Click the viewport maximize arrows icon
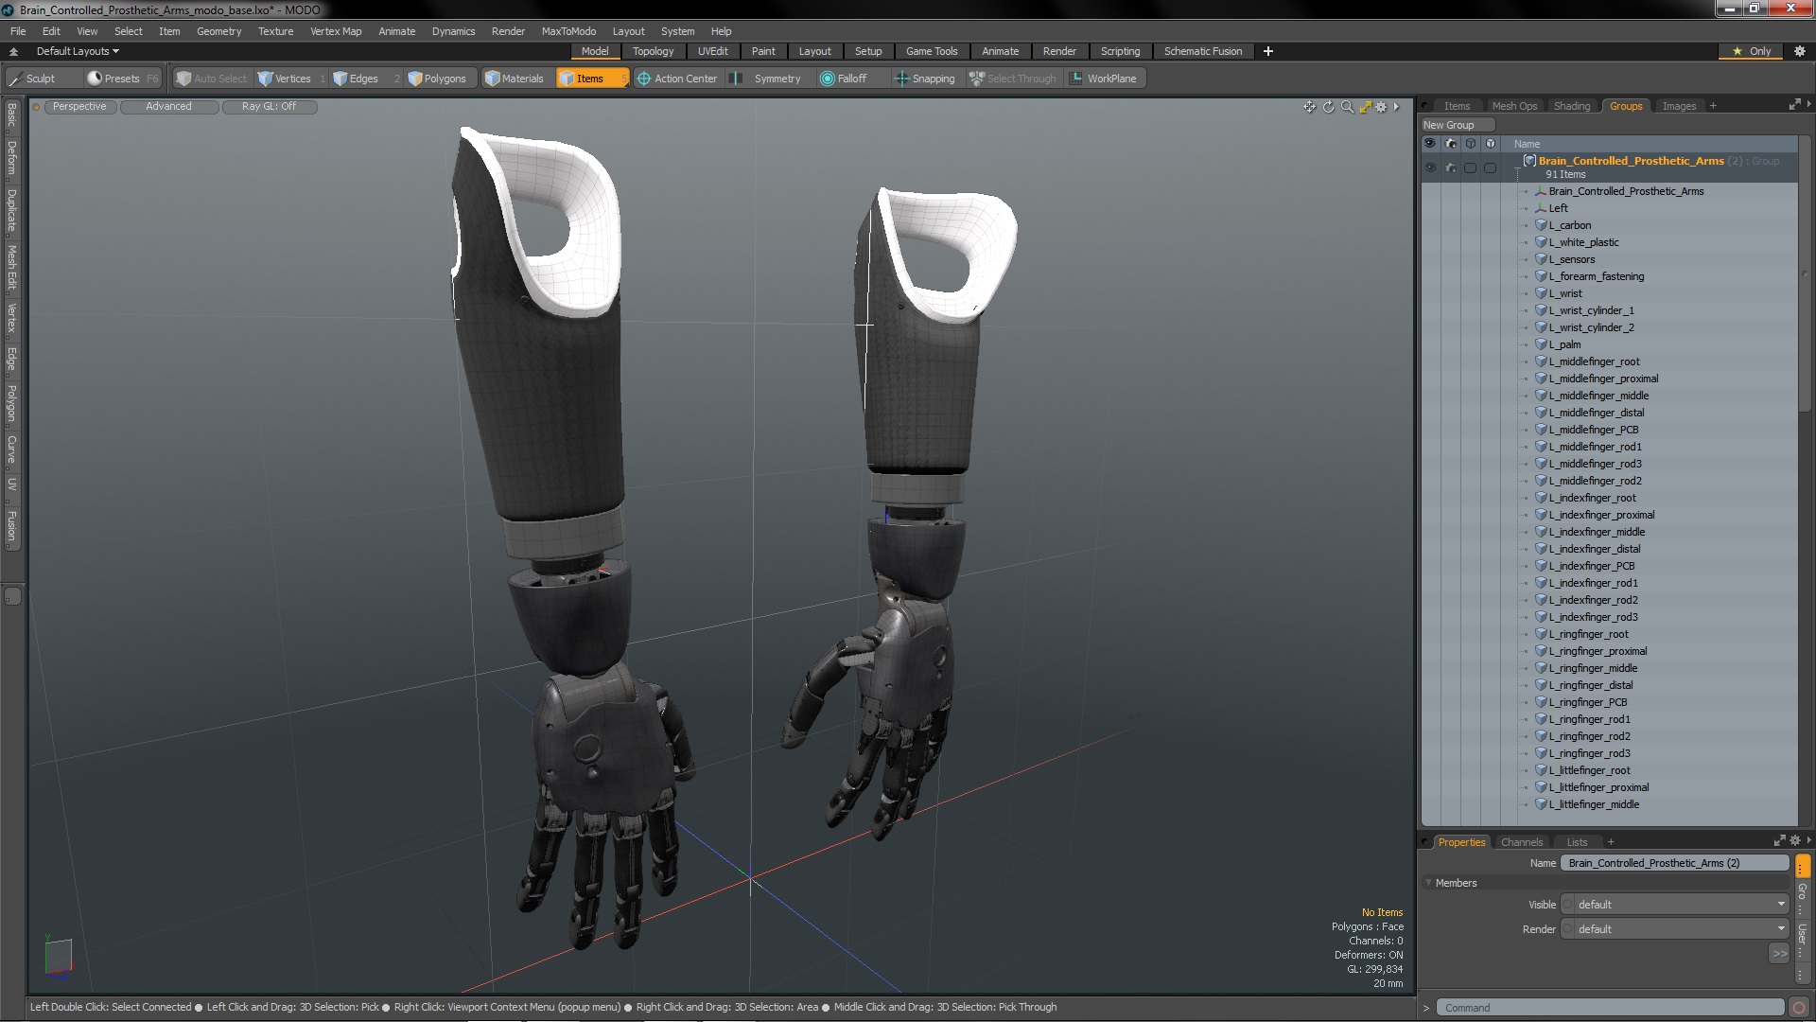 click(x=1365, y=107)
